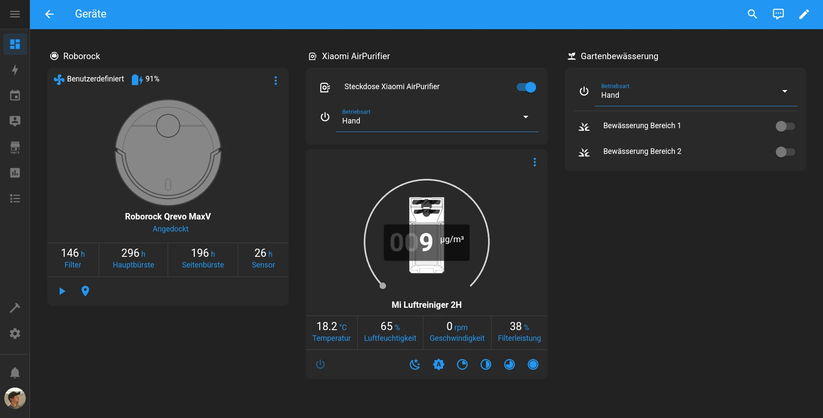Click the 26 h Sensor stat
This screenshot has width=823, height=418.
click(263, 259)
